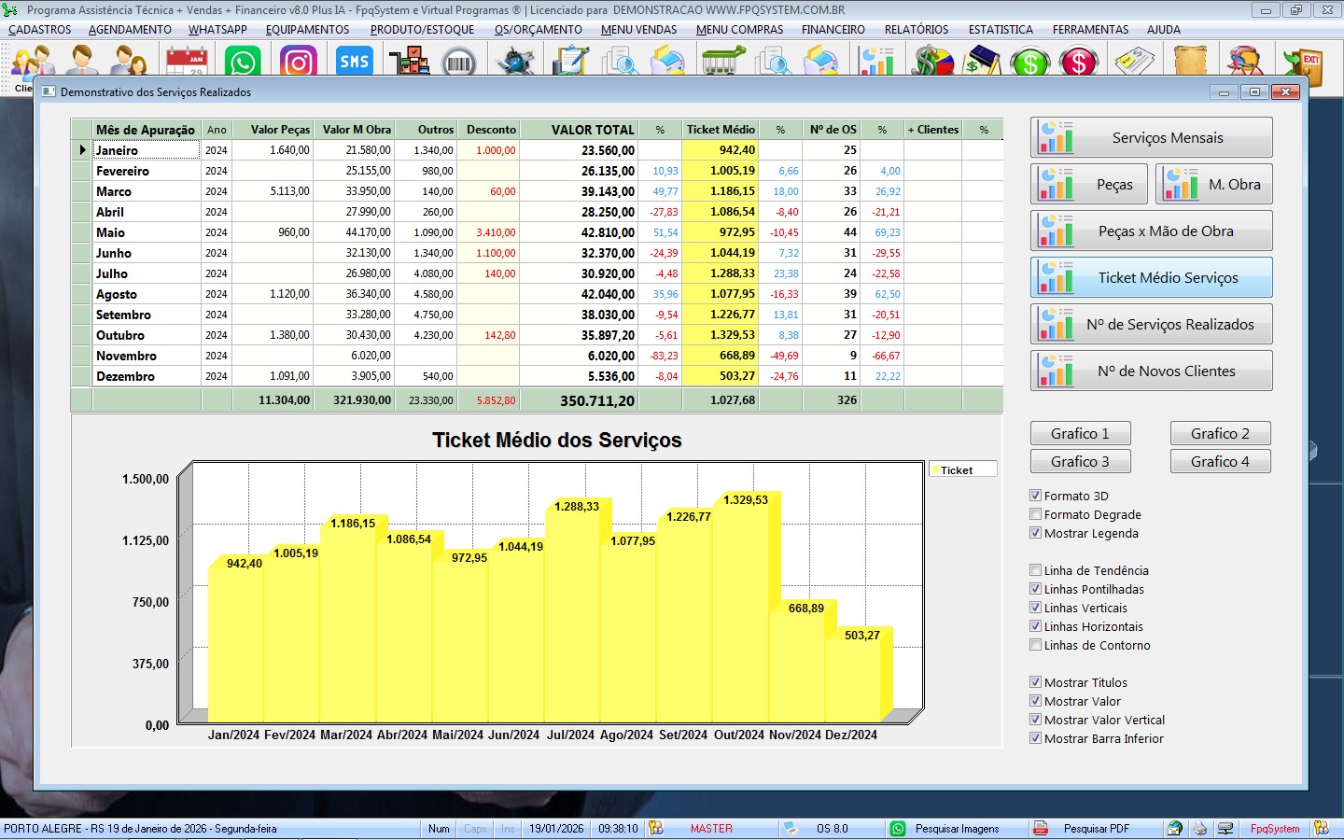This screenshot has height=840, width=1344.
Task: Switch to Grafico 2 chart
Action: click(x=1220, y=433)
